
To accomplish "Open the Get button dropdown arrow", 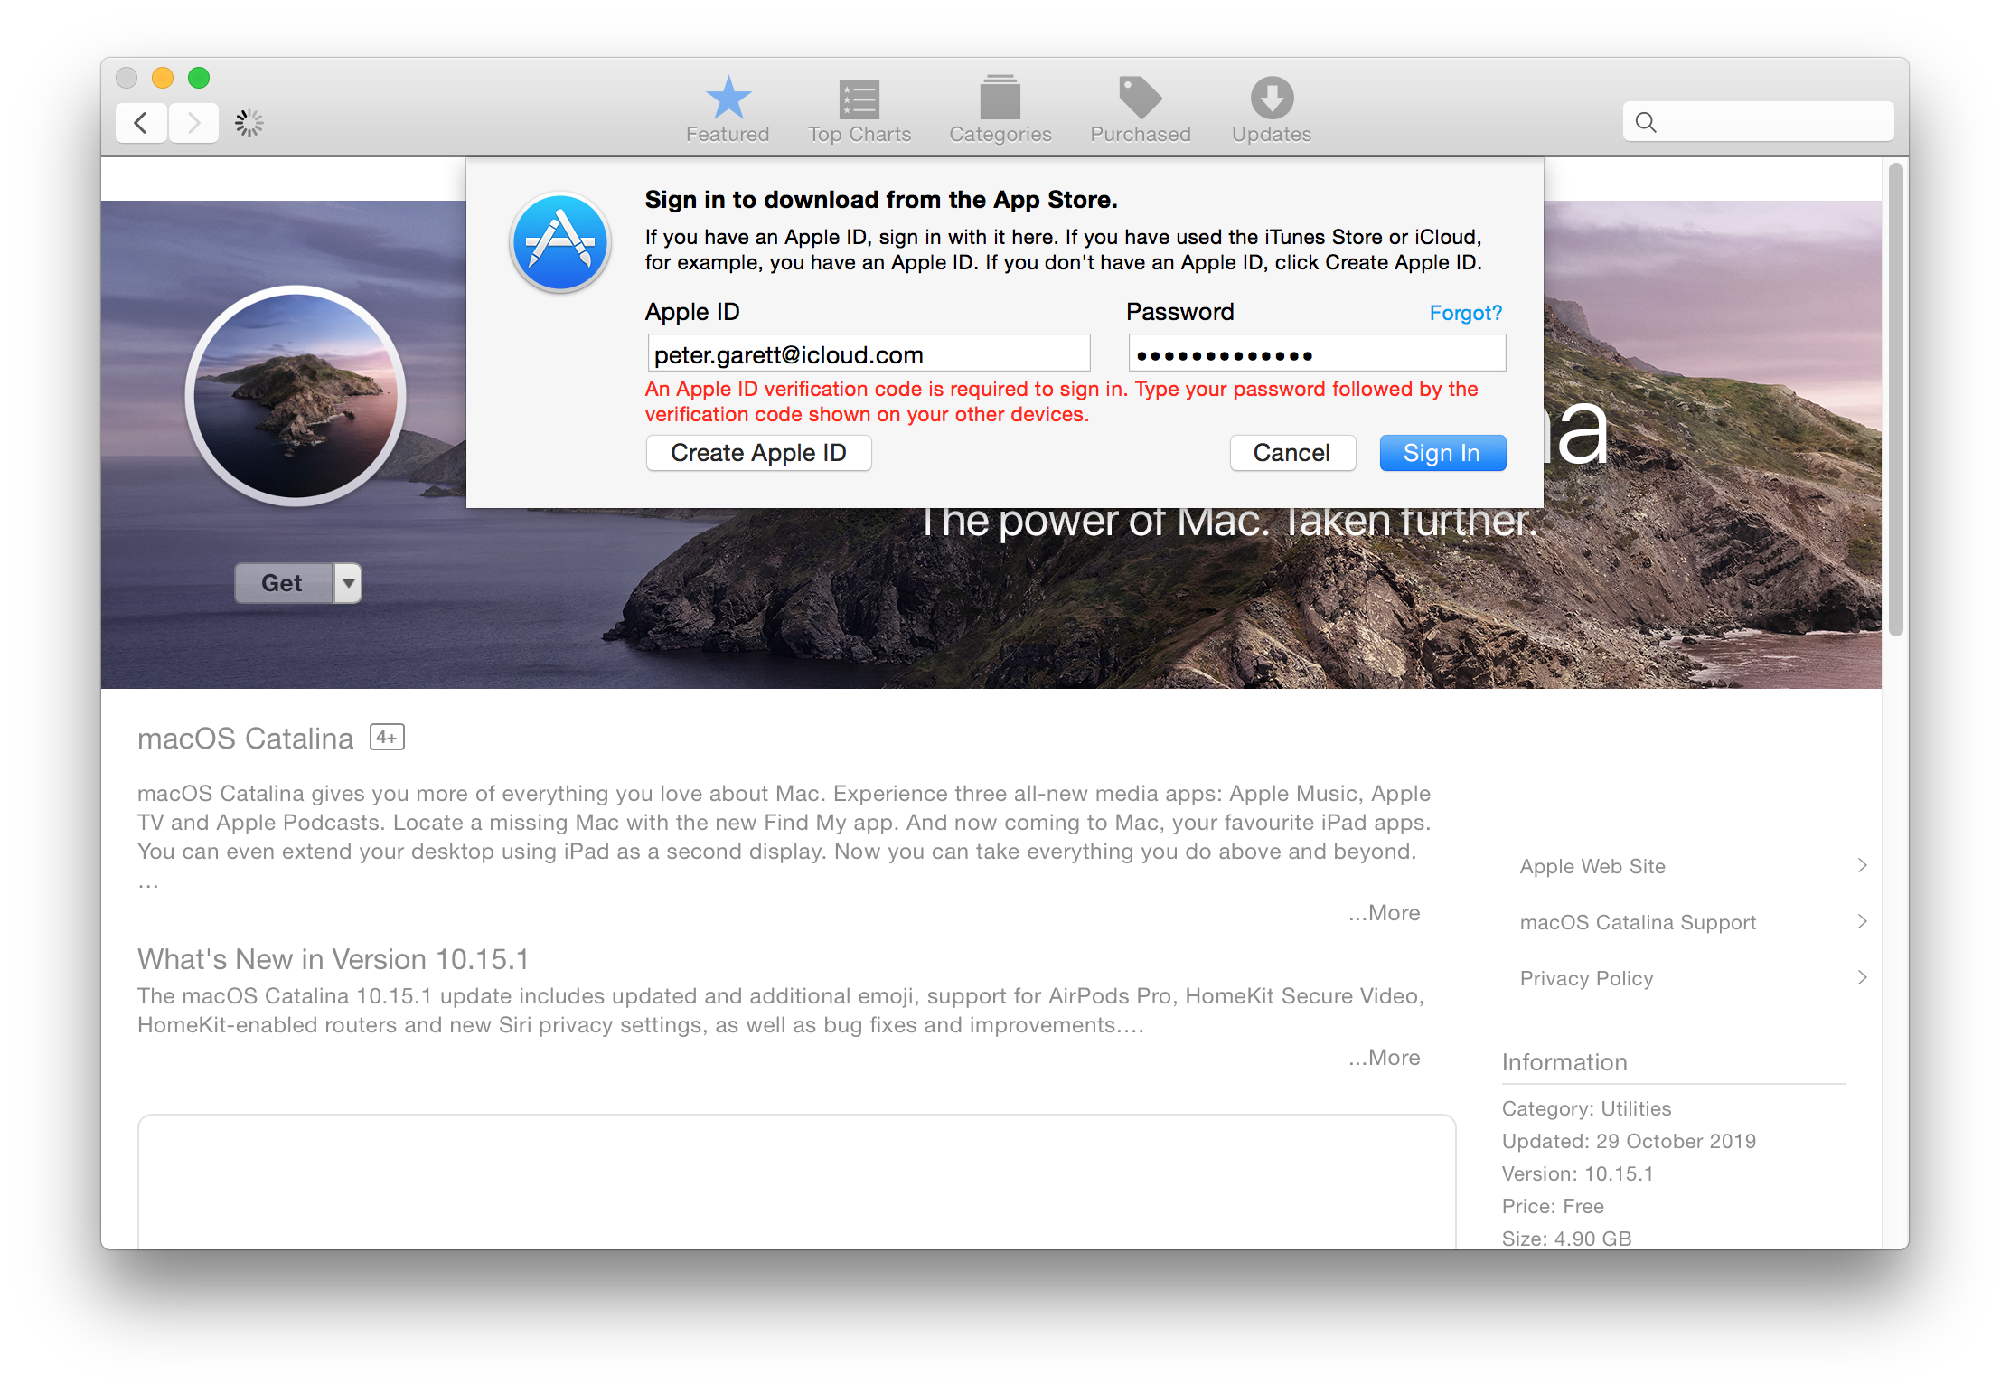I will coord(348,583).
